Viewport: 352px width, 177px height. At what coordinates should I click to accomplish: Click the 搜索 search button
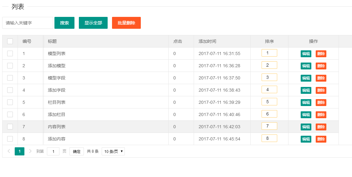[x=64, y=23]
